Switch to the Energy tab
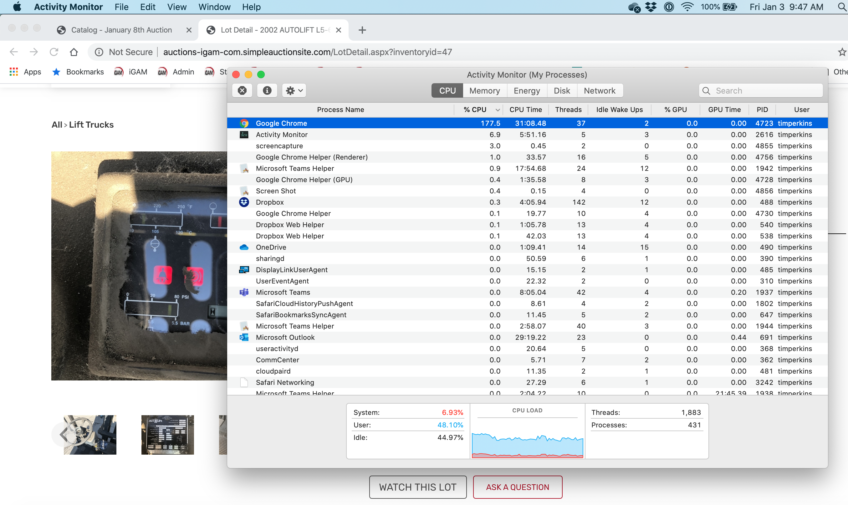This screenshot has height=505, width=848. [x=527, y=90]
